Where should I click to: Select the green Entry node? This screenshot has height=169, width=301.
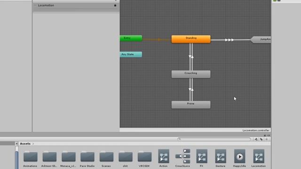131,38
